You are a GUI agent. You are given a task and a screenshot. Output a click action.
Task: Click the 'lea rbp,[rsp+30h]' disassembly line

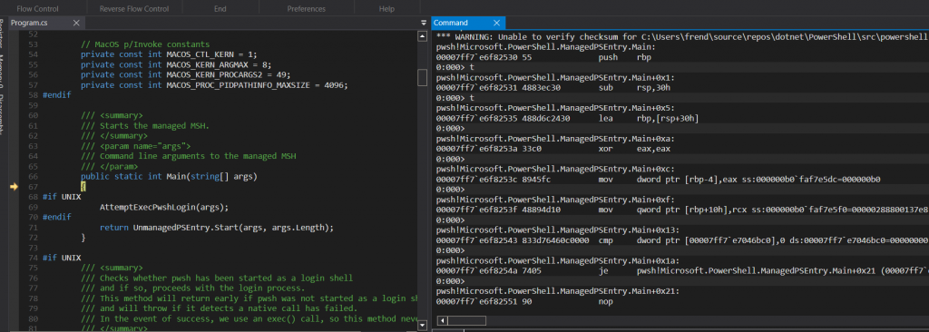click(x=567, y=119)
